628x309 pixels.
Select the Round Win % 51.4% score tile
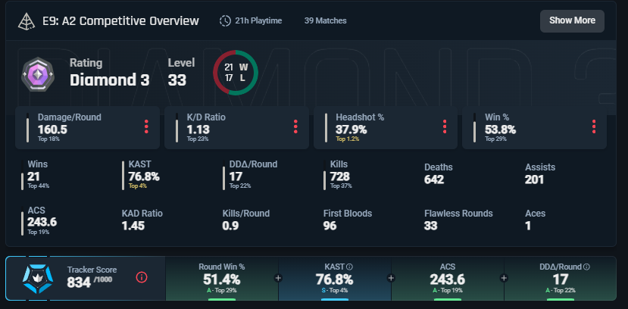pyautogui.click(x=221, y=279)
